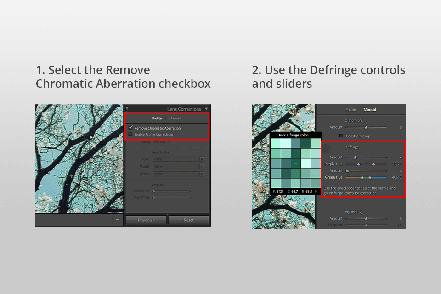
Task: Click the 'Lens Profile' section label
Action: point(160,152)
